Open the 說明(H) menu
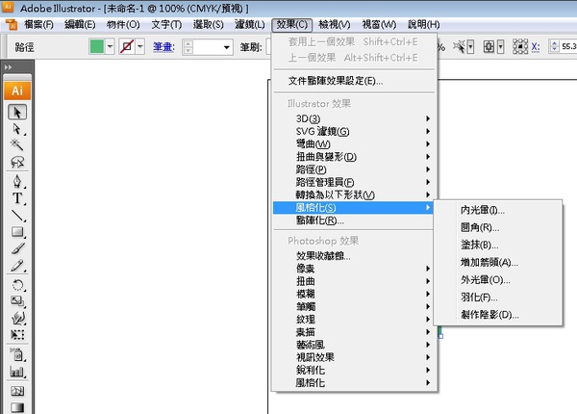The height and width of the screenshot is (414, 577). click(423, 25)
